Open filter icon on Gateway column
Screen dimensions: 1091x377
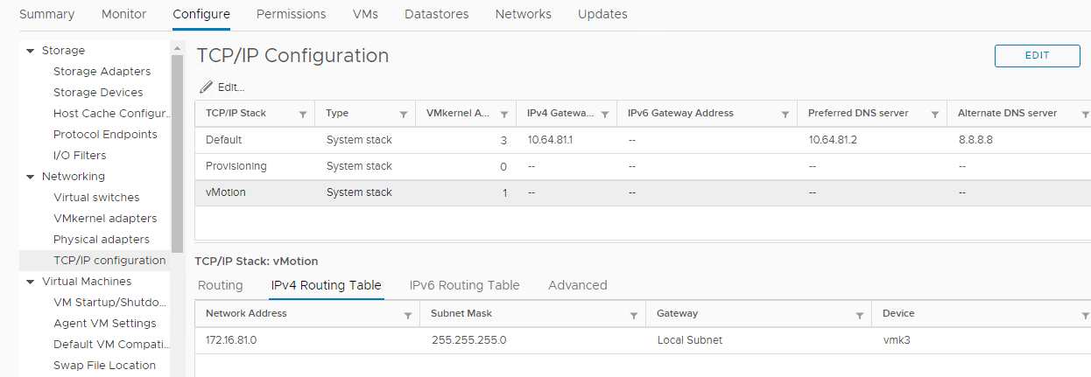860,315
